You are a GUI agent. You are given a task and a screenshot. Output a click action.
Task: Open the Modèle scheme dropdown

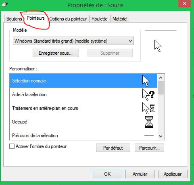[x=73, y=41]
